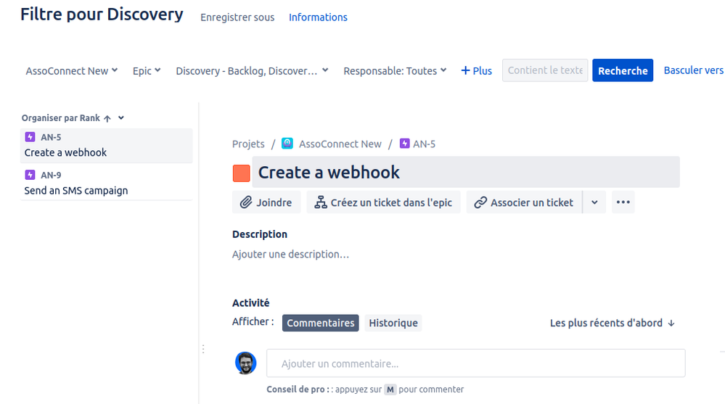This screenshot has width=725, height=404.
Task: Click the panel resize handle dots
Action: pyautogui.click(x=203, y=349)
